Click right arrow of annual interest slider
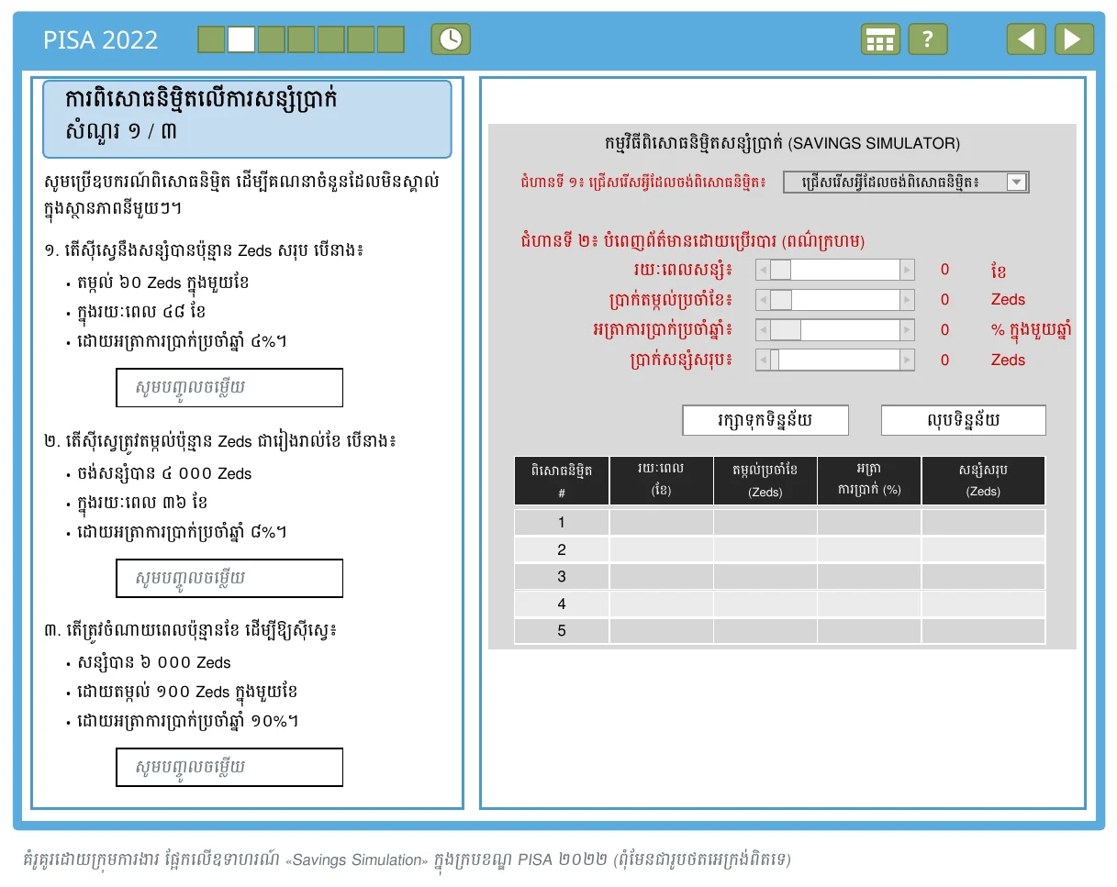 coord(908,330)
